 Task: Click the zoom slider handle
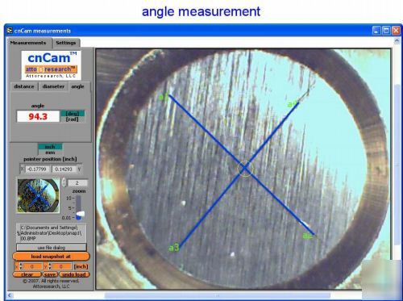[x=80, y=214]
